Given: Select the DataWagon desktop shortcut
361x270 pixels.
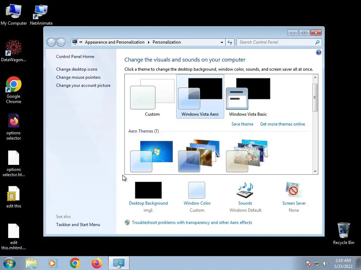Looking at the screenshot, I should coord(14,51).
